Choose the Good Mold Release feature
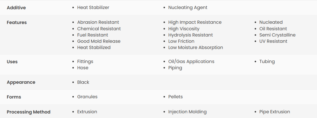The height and width of the screenshot is (118, 317). (x=99, y=41)
